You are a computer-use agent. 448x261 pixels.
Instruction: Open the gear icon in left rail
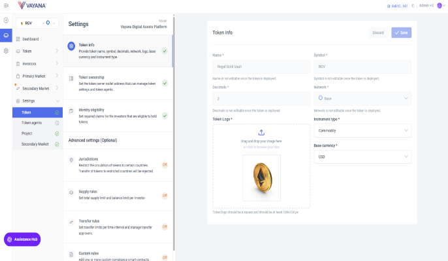pos(6,51)
